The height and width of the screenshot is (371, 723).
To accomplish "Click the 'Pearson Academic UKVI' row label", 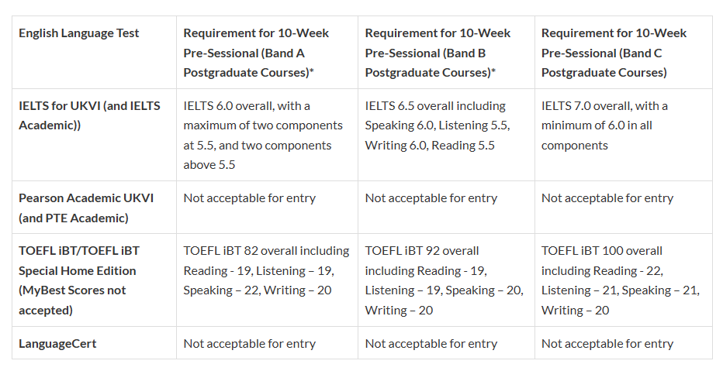I will click(86, 208).
